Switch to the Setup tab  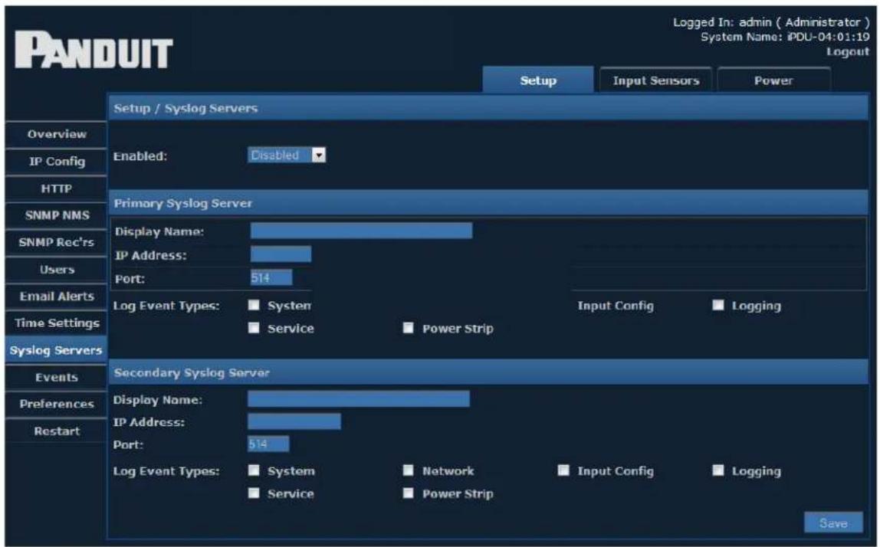click(537, 80)
